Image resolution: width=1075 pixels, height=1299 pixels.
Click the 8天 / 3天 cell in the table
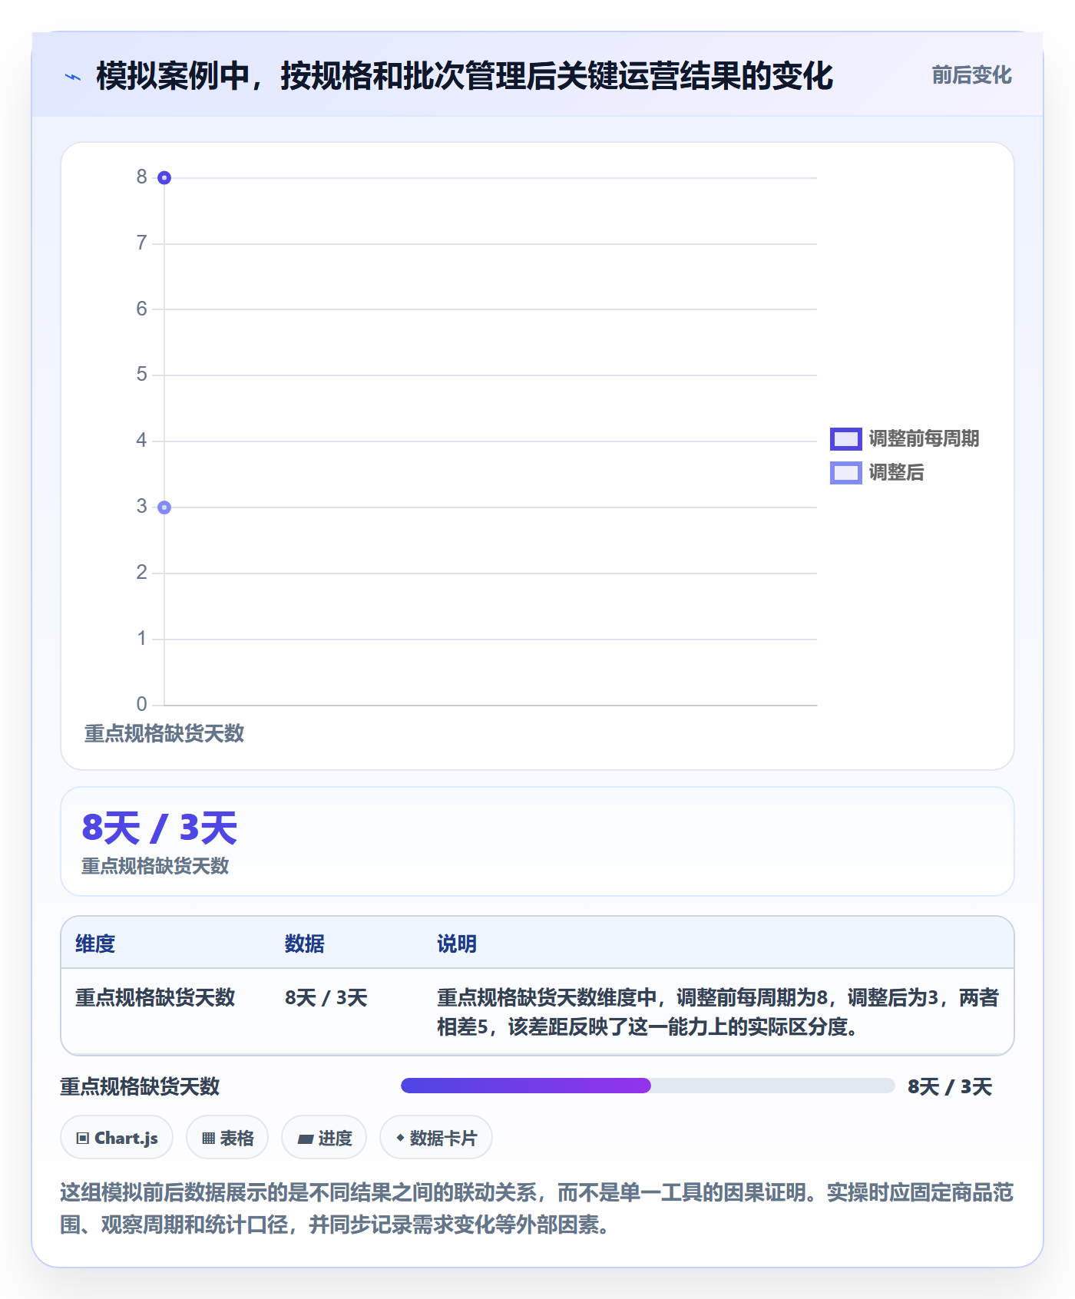pyautogui.click(x=326, y=998)
